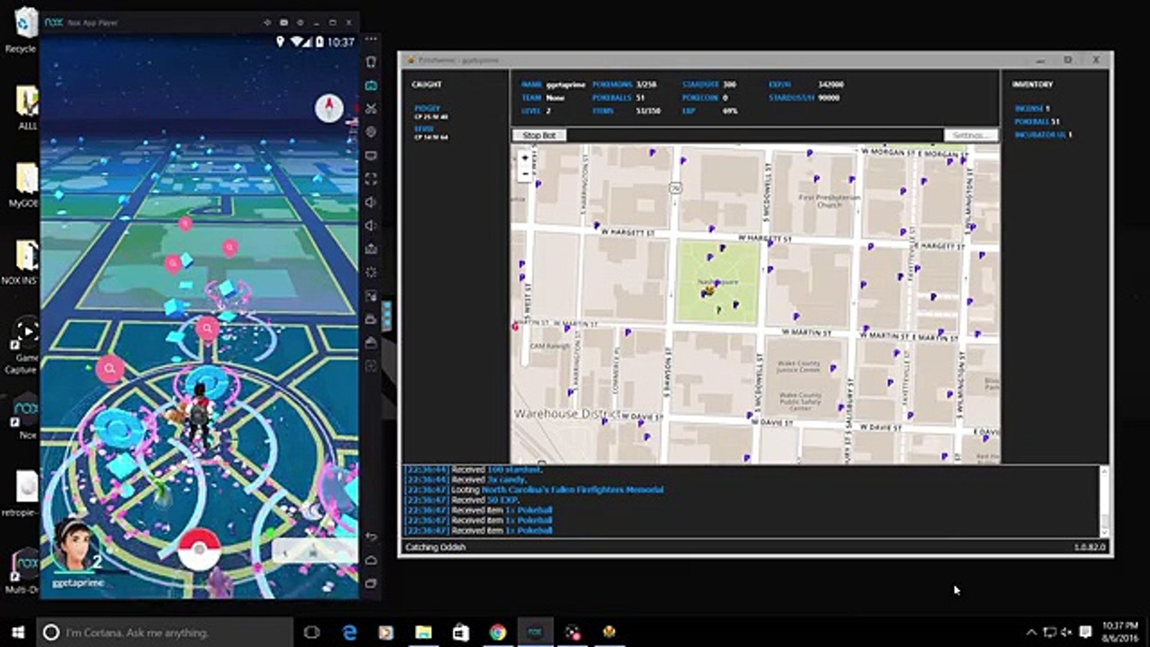This screenshot has height=647, width=1150.
Task: Tap the Android home button in Nox
Action: (371, 560)
